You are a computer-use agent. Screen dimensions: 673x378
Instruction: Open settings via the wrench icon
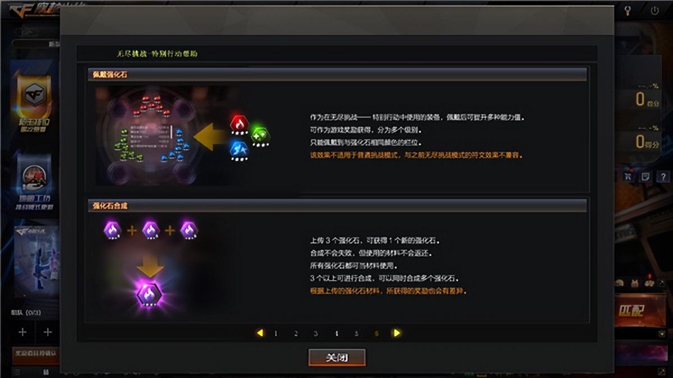[628, 11]
